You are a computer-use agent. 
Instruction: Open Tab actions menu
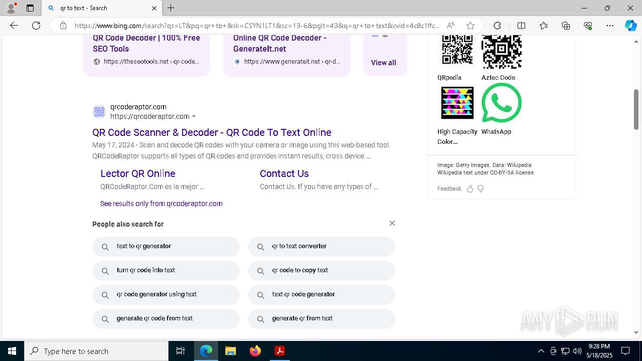point(30,8)
